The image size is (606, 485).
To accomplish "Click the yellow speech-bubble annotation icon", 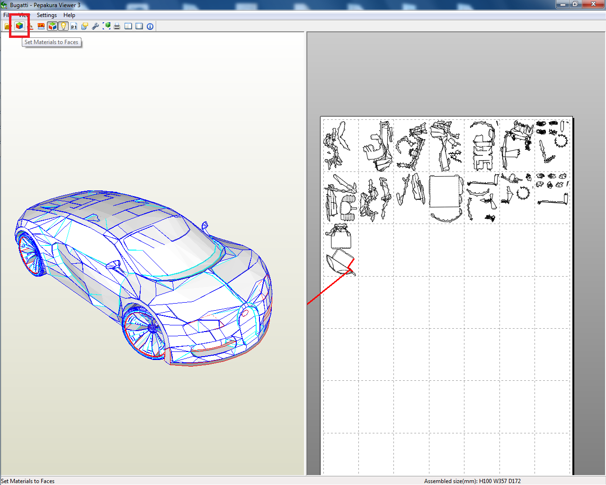I will click(85, 27).
